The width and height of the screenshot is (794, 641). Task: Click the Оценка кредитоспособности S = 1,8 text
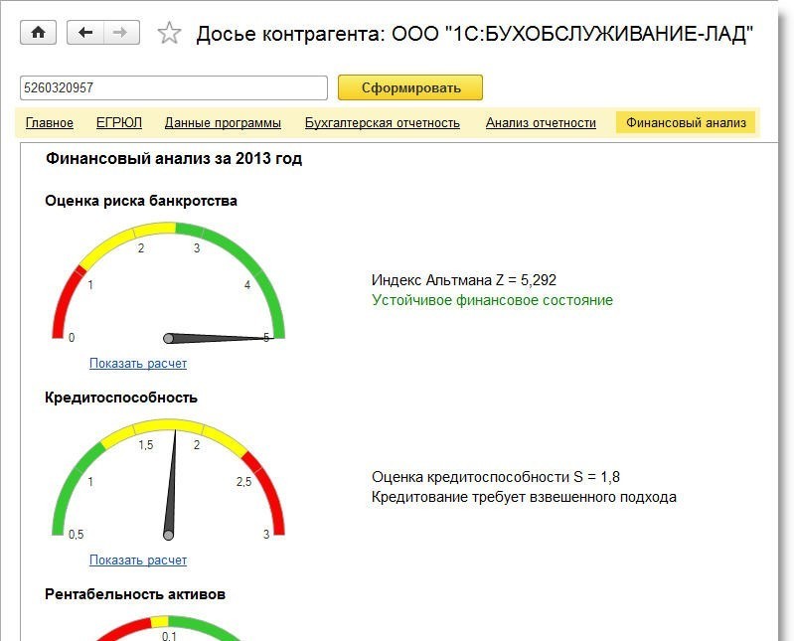(x=496, y=477)
